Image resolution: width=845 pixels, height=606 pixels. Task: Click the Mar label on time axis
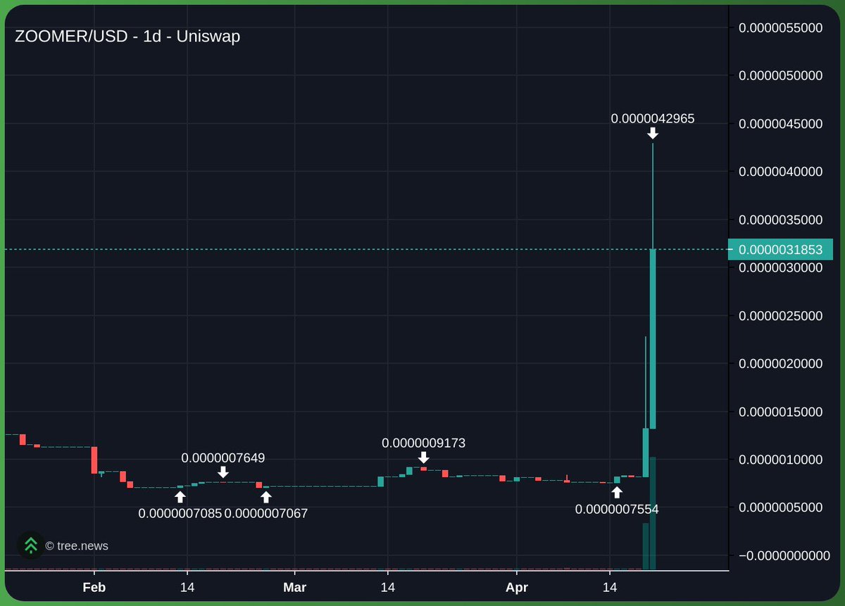tap(294, 587)
